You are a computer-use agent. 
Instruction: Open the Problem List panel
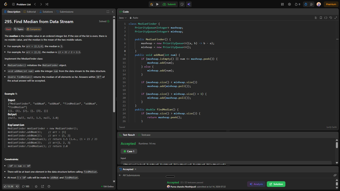point(22,4)
